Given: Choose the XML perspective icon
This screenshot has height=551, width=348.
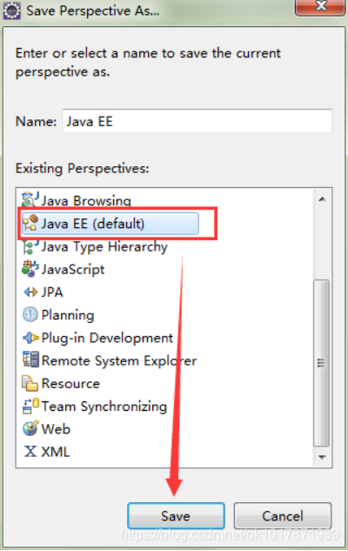Looking at the screenshot, I should 30,451.
